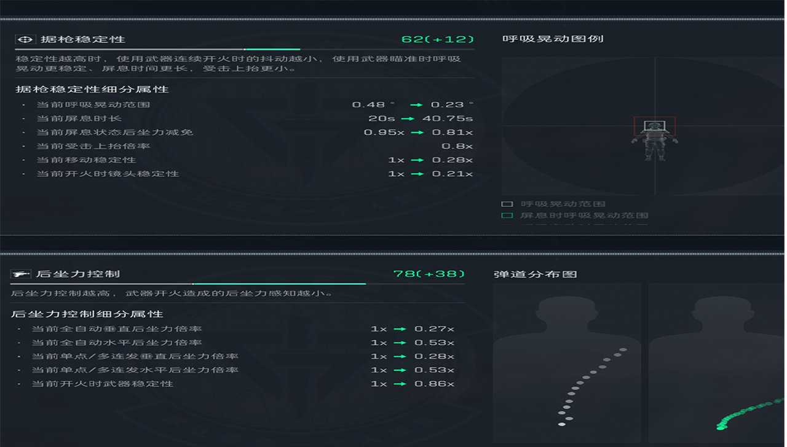
Task: Click the 62(+12) stability score
Action: pyautogui.click(x=438, y=39)
